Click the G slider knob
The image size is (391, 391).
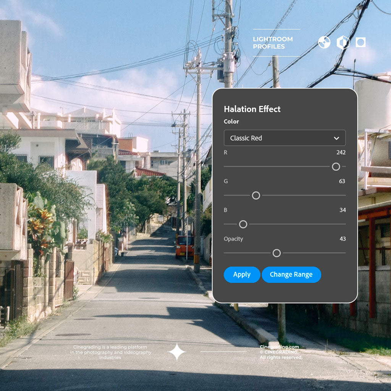point(256,195)
